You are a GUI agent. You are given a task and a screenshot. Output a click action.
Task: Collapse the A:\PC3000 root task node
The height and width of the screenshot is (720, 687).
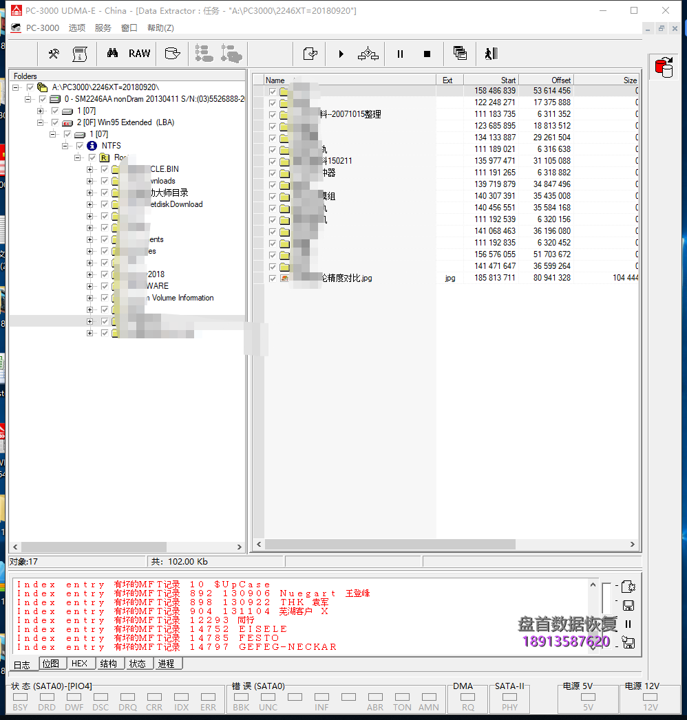coord(17,87)
